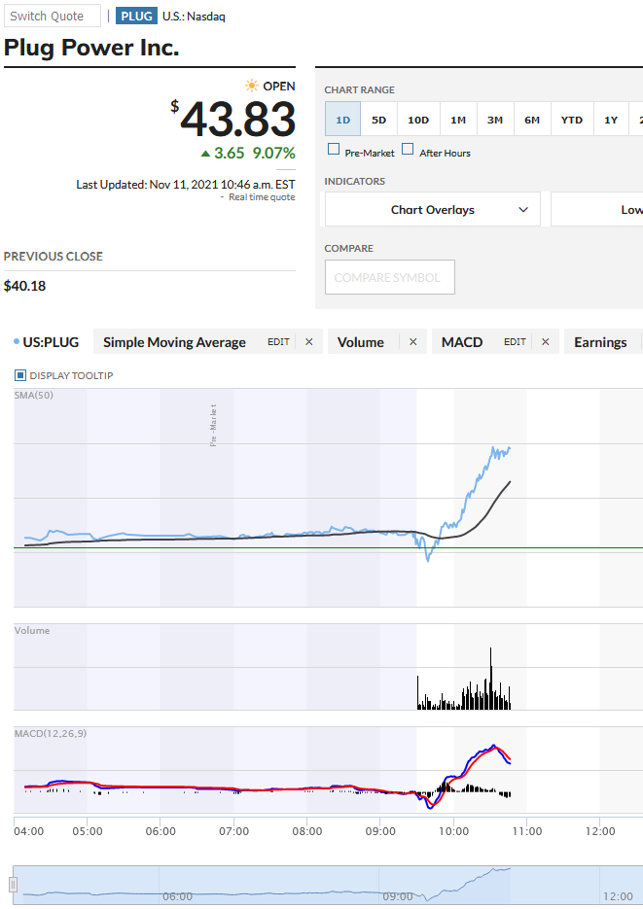Click the chart navigator overview strip
This screenshot has width=643, height=909.
(328, 885)
